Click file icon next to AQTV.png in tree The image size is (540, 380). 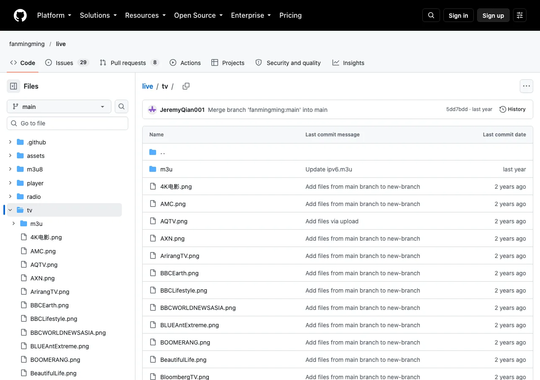click(24, 265)
